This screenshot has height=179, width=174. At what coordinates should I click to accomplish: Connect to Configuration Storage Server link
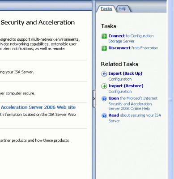click(x=131, y=38)
